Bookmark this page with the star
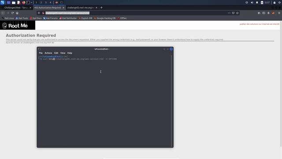Screen dimensions: 282x159 [237, 13]
